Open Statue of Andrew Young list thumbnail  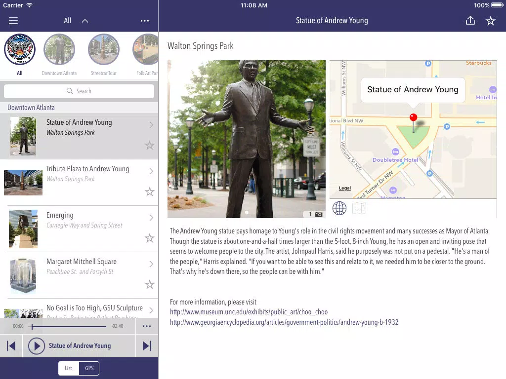tap(23, 136)
